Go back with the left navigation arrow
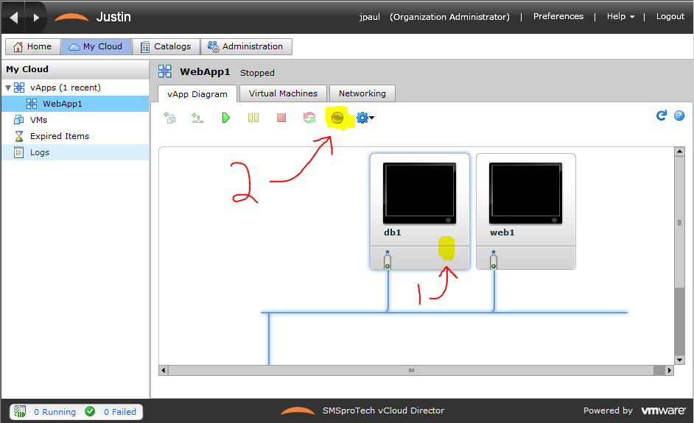 pyautogui.click(x=14, y=17)
